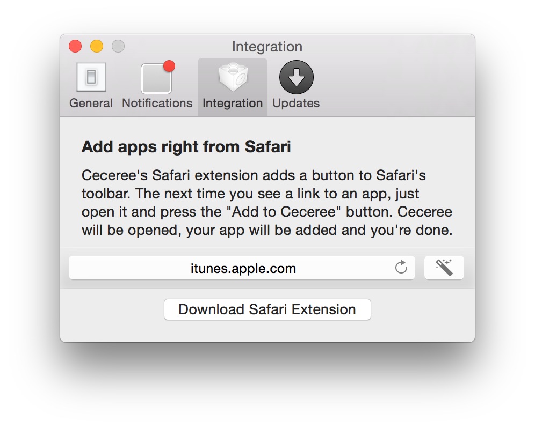This screenshot has width=535, height=428.
Task: Click the "Add apps right from Safari" heading
Action: (x=186, y=147)
